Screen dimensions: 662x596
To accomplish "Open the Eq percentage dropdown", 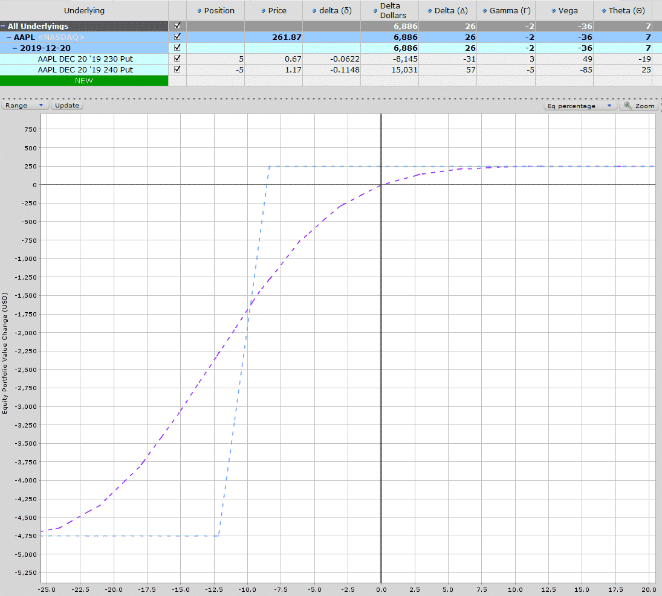I will 580,106.
